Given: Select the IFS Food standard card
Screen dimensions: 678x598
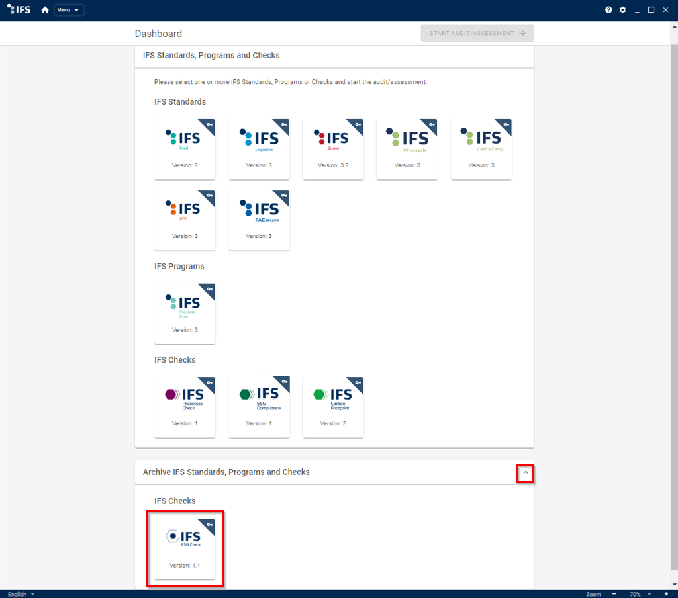Looking at the screenshot, I should click(185, 149).
